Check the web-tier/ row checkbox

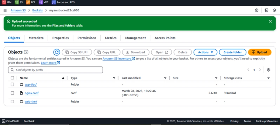tap(12, 101)
